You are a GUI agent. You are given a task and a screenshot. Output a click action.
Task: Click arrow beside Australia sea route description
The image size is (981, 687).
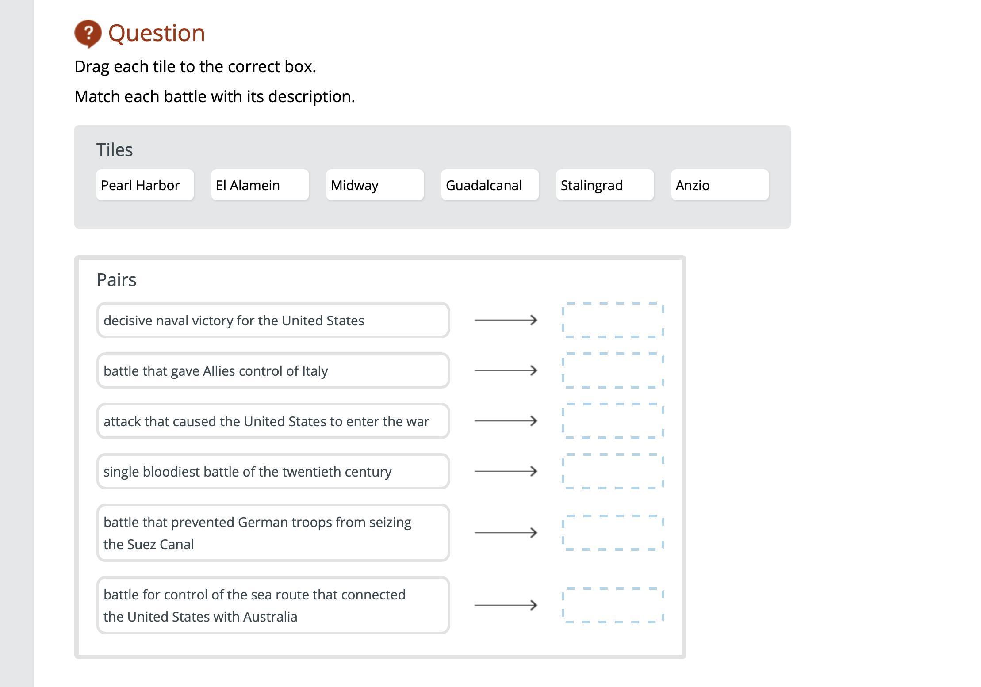click(x=506, y=605)
